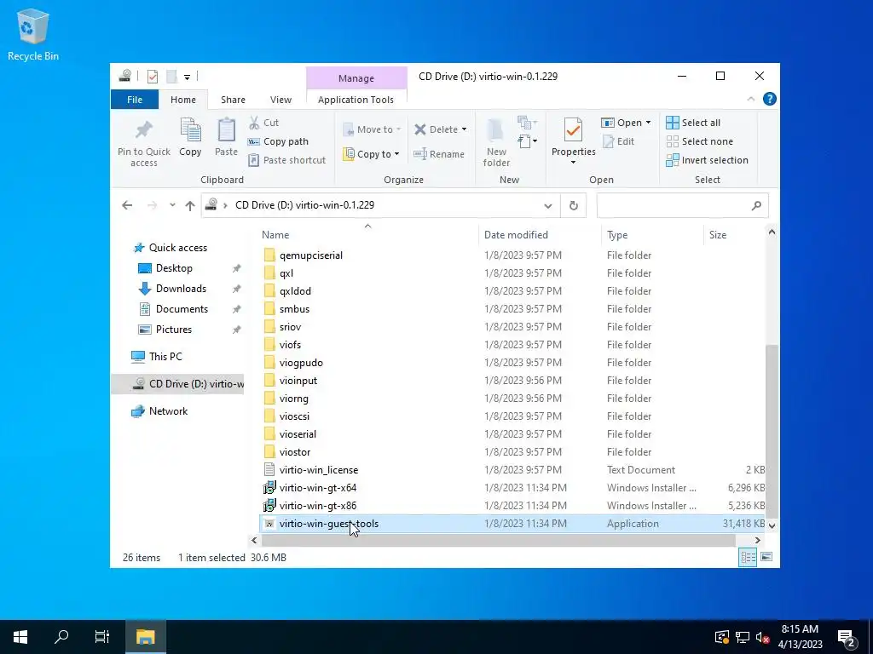Open the Application Tools tab
The image size is (873, 654).
pos(356,100)
